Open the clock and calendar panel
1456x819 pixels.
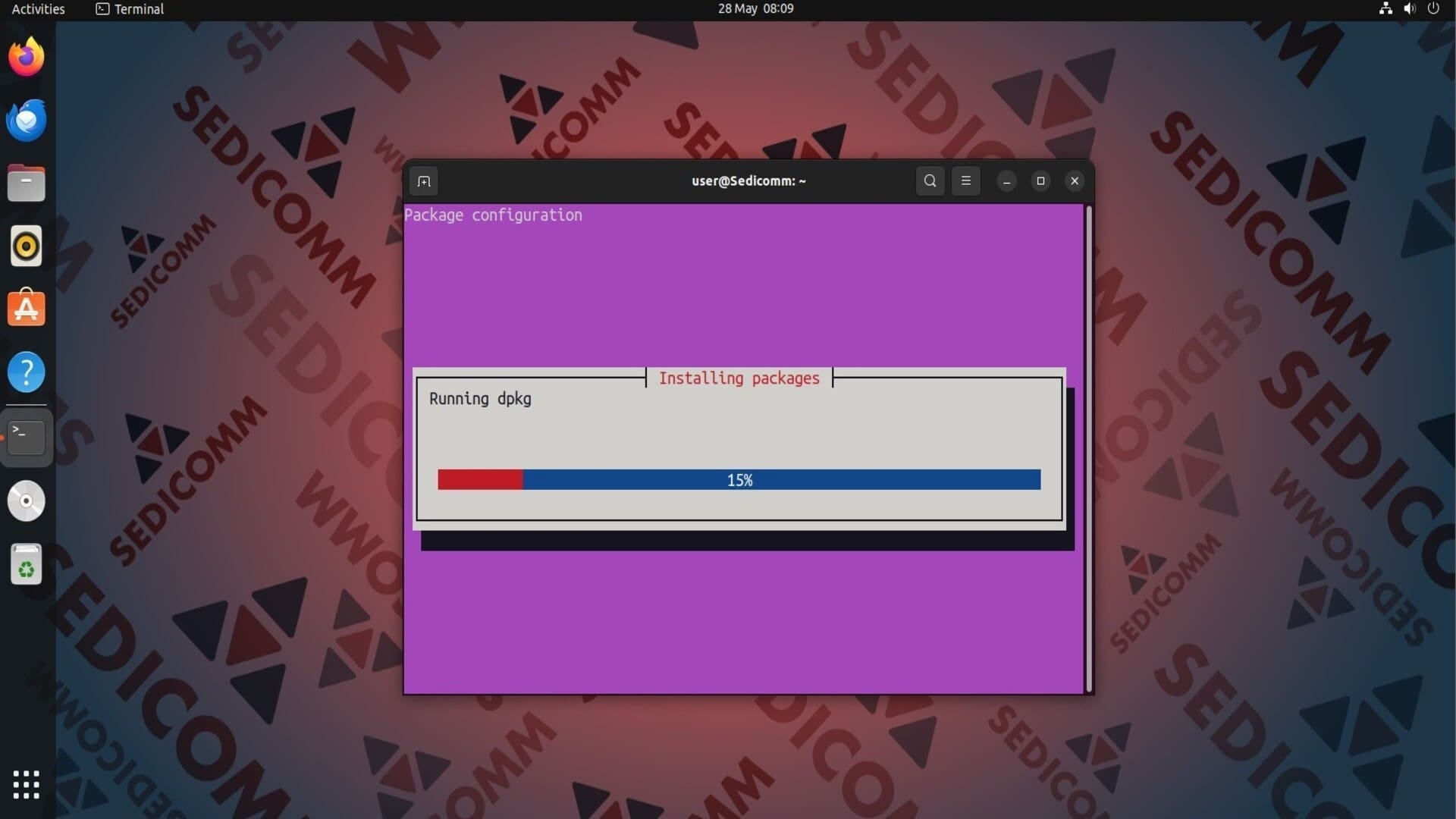755,9
